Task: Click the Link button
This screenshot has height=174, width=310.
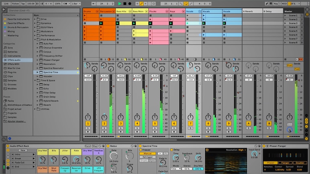Action: (6, 4)
